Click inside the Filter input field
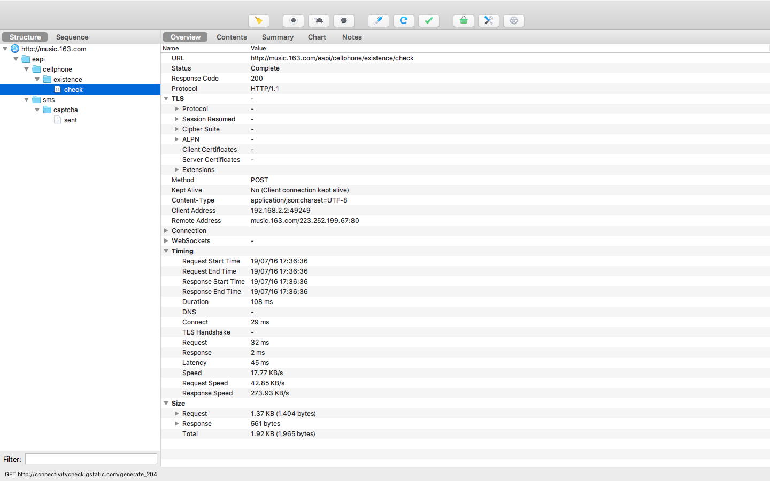Image resolution: width=770 pixels, height=481 pixels. click(90, 459)
